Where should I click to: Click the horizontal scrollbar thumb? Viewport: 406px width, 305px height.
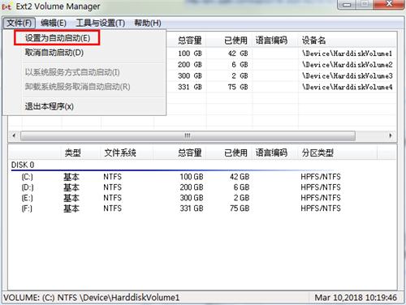[188, 135]
